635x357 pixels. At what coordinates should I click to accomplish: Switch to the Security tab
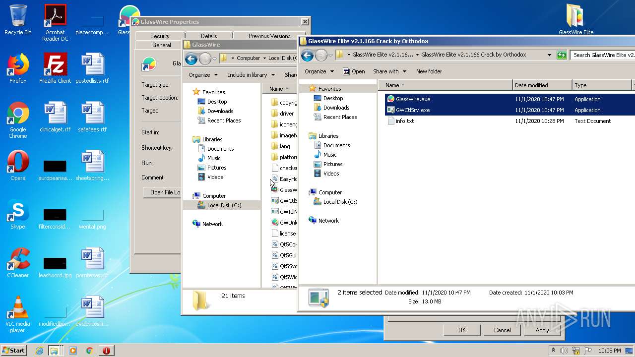pos(160,36)
